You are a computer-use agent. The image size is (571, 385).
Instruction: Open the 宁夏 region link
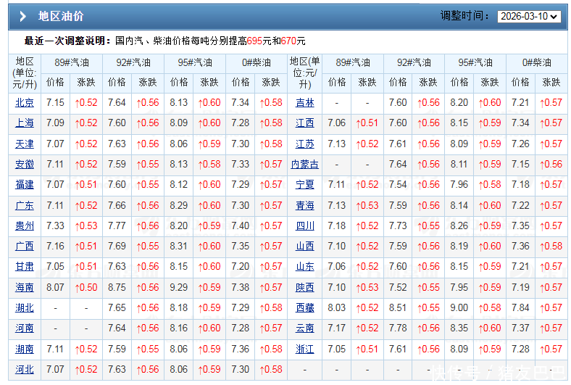(x=305, y=185)
